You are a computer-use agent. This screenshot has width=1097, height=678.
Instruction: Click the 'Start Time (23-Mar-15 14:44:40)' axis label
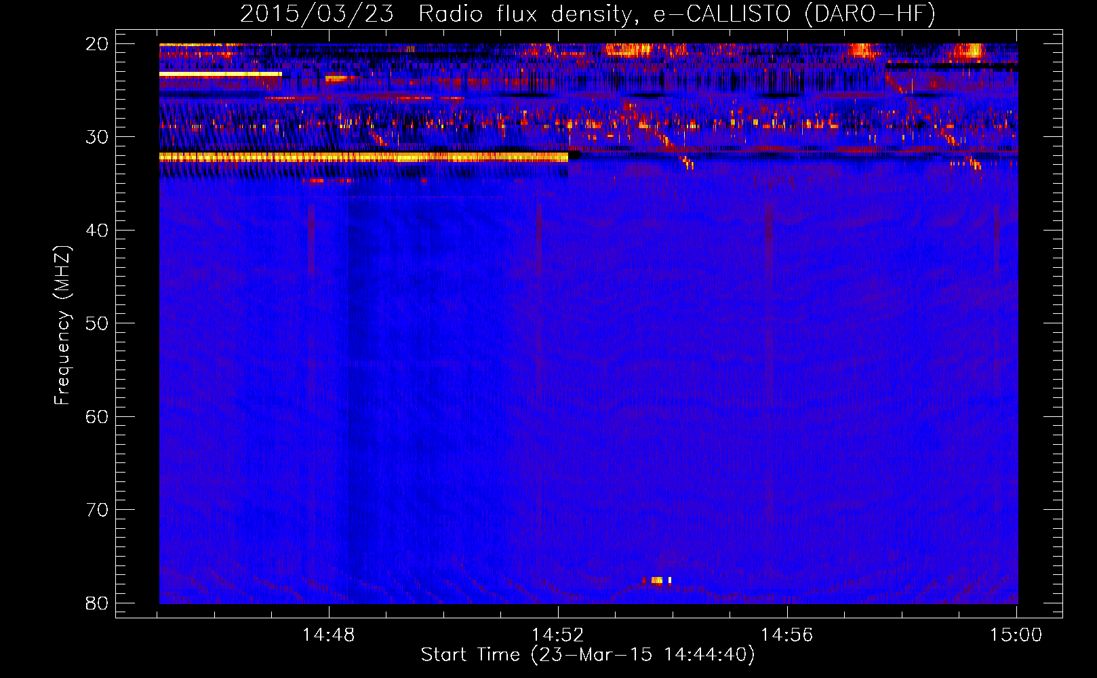(x=588, y=655)
